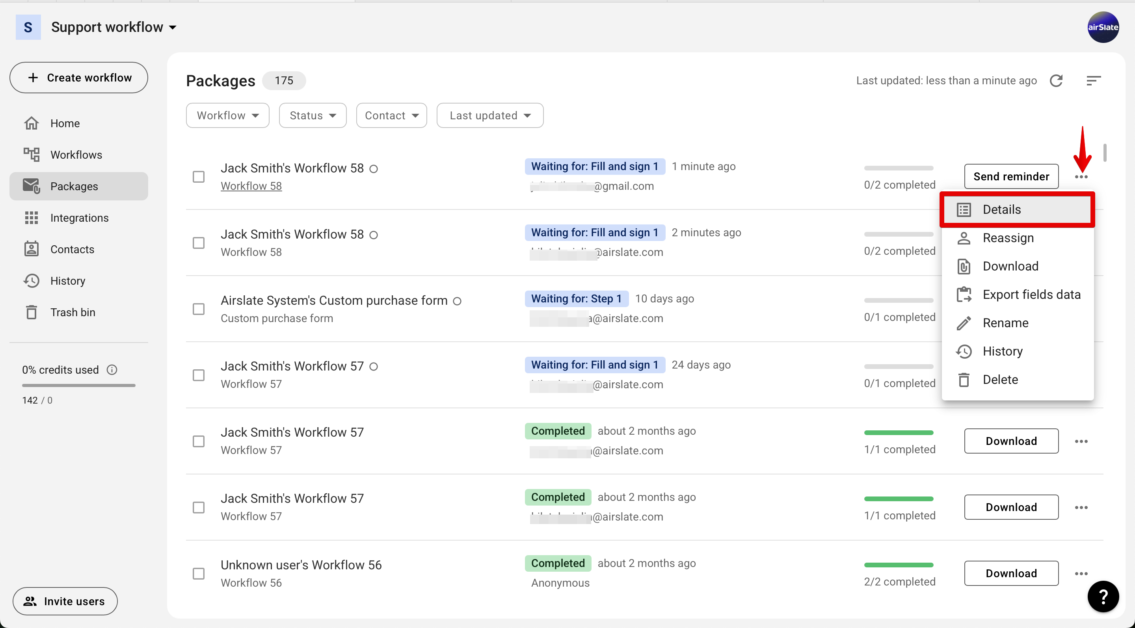Click the S workspace logo tile
This screenshot has height=628, width=1135.
tap(28, 27)
